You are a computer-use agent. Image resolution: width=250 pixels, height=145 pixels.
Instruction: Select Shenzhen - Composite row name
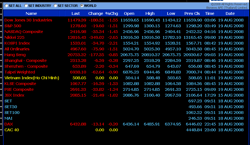pyautogui.click(x=26, y=66)
